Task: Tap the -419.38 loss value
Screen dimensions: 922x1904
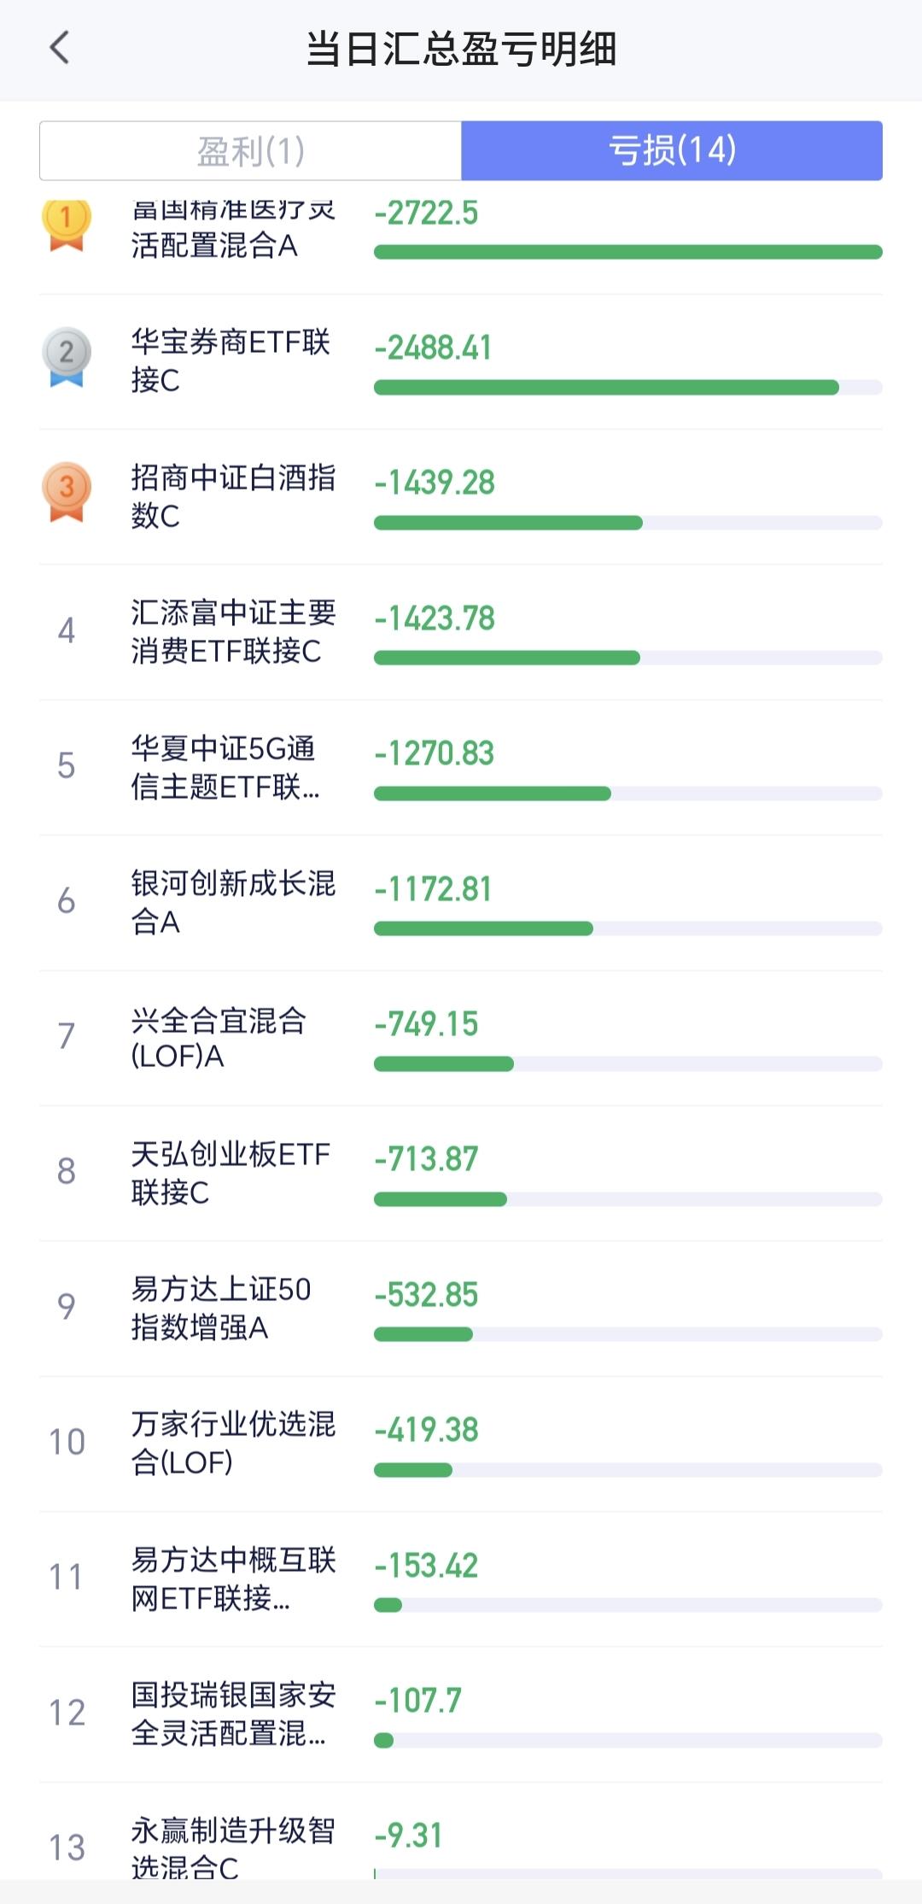Action: (x=426, y=1429)
